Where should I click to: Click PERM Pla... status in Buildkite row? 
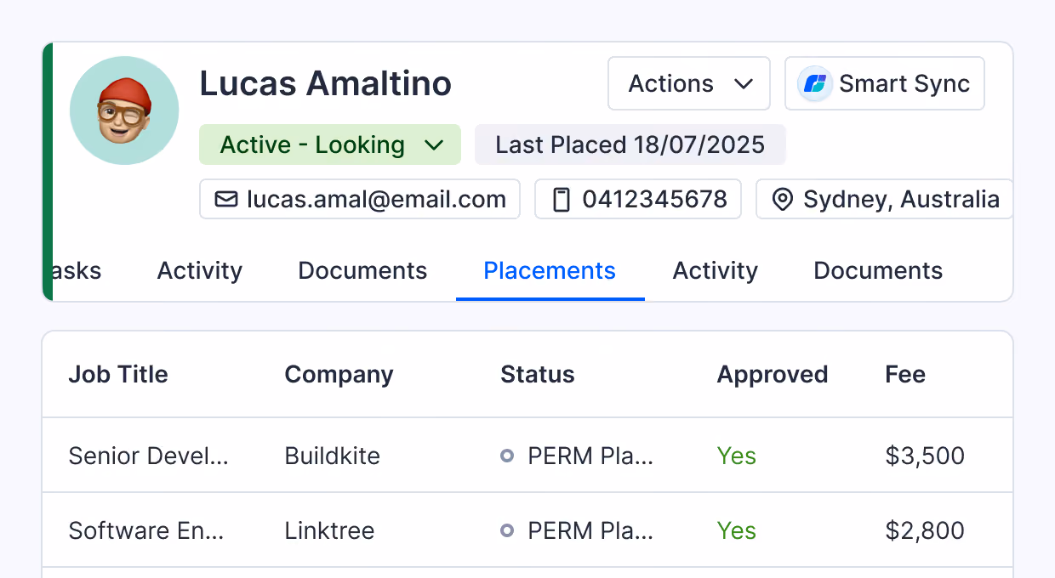point(590,456)
